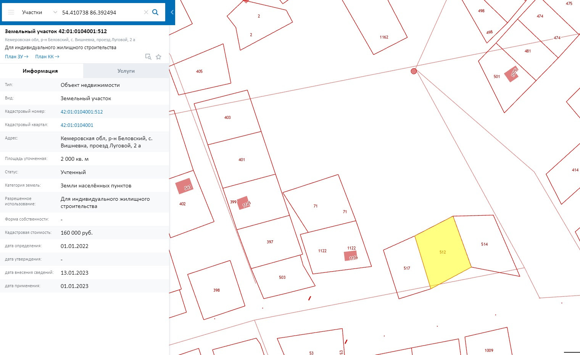Click the parcel title 42:01:0104001:512 heading
This screenshot has width=580, height=355.
[x=56, y=31]
